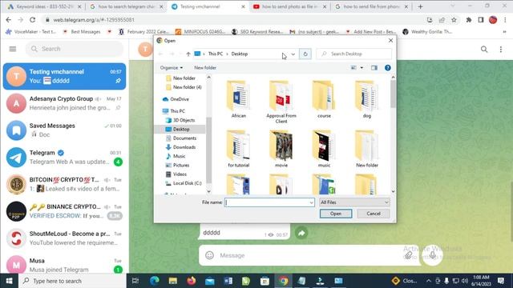The image size is (513, 288).
Task: Select the movie folder
Action: pos(281,149)
